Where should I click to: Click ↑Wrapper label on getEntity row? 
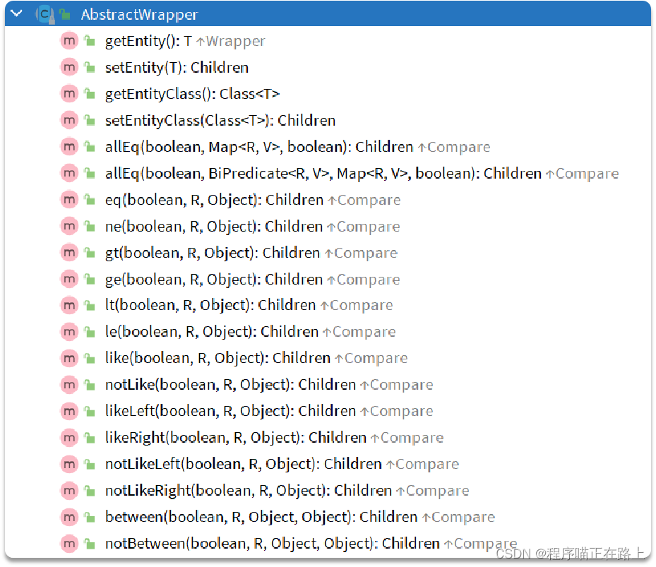[x=230, y=41]
